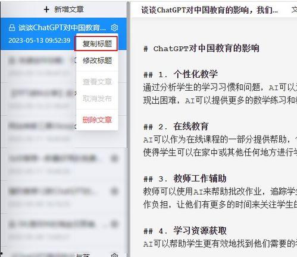Viewport: 297px width, 257px height.
Task: Open the 谈谈ChatGPT对中国教育的影响 editor tab
Action: (210, 10)
